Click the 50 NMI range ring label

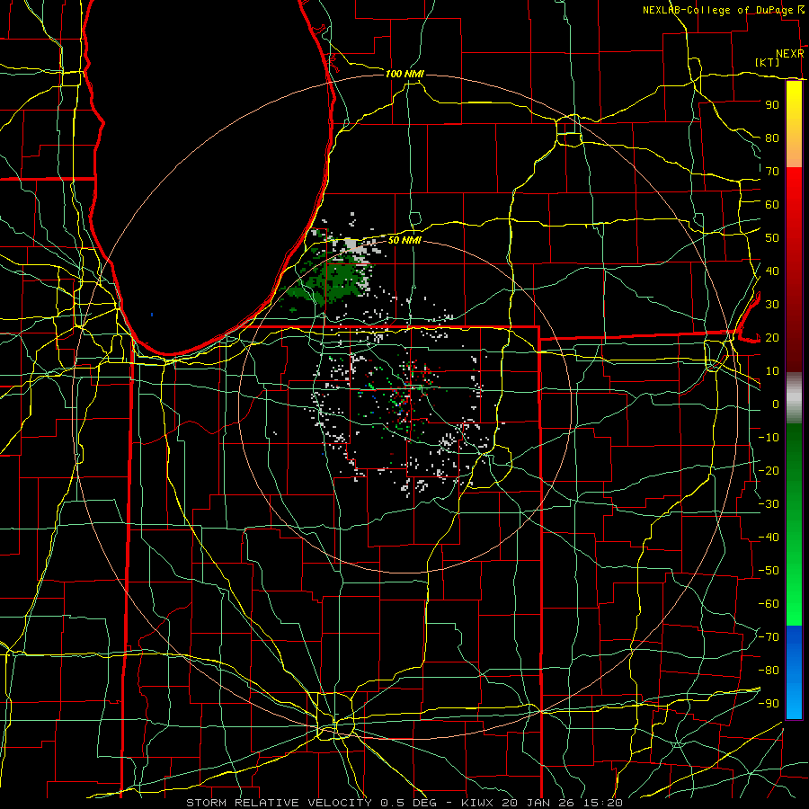404,240
